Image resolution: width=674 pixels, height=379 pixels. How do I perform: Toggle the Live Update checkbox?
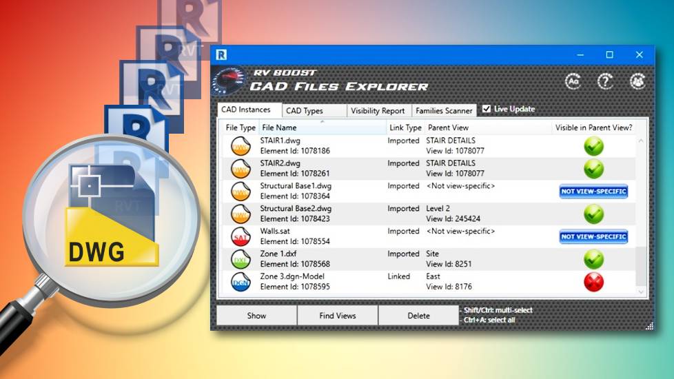click(486, 109)
